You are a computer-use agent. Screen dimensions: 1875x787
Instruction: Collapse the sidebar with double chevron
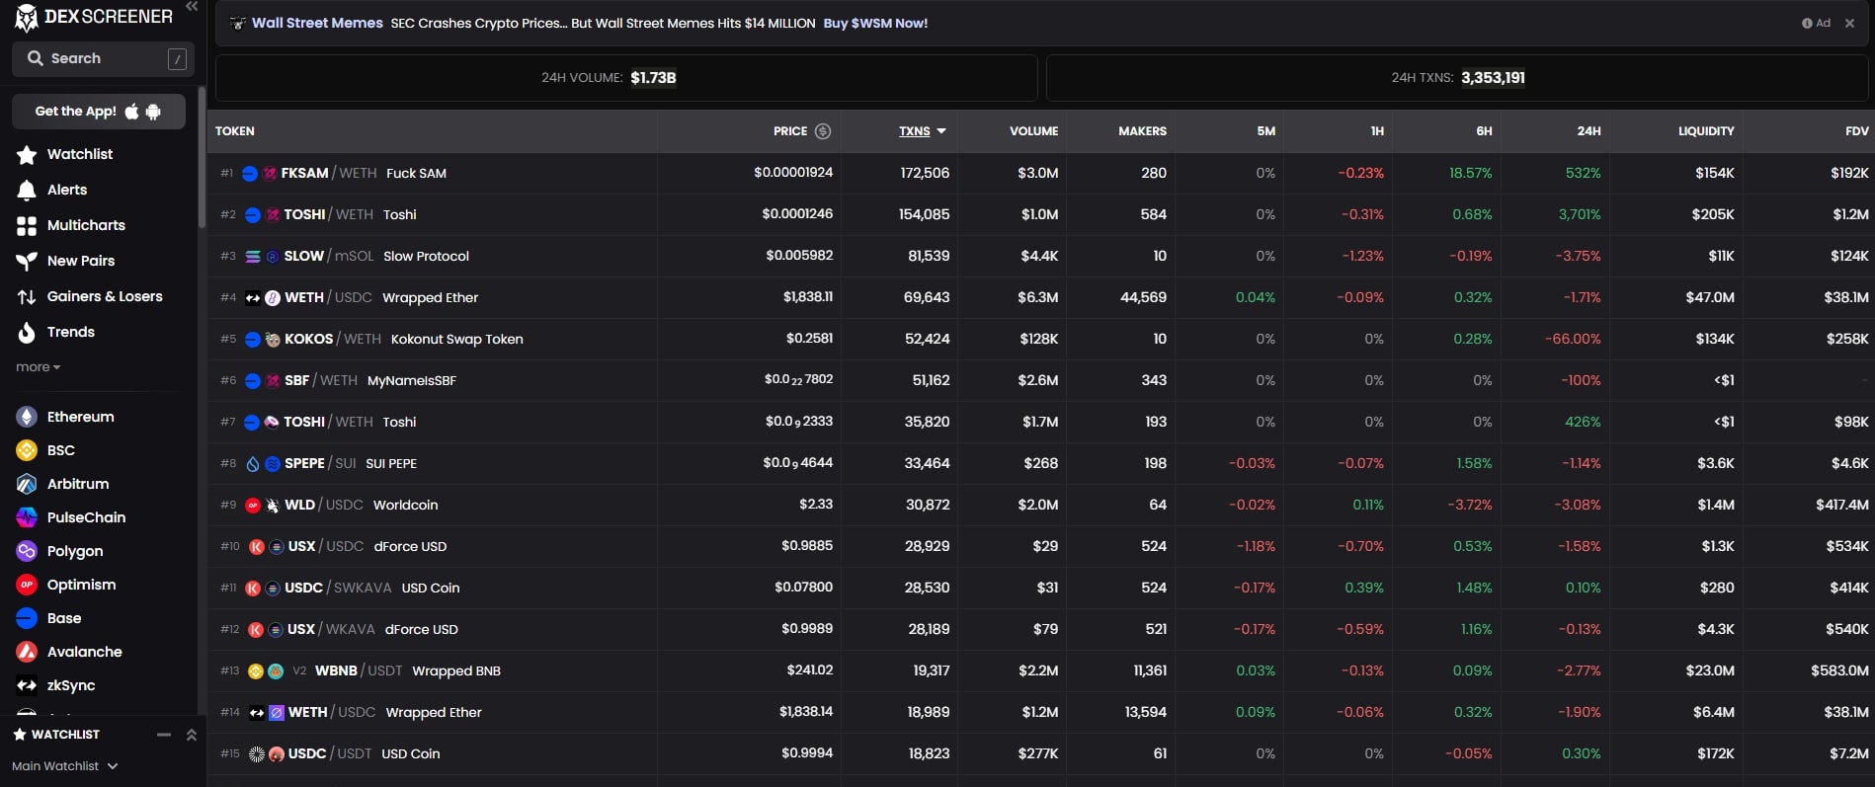pyautogui.click(x=192, y=7)
